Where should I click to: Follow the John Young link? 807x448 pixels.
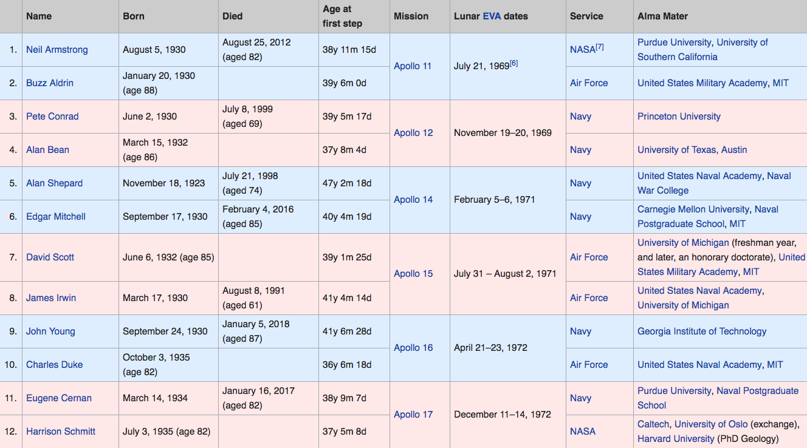click(x=50, y=331)
